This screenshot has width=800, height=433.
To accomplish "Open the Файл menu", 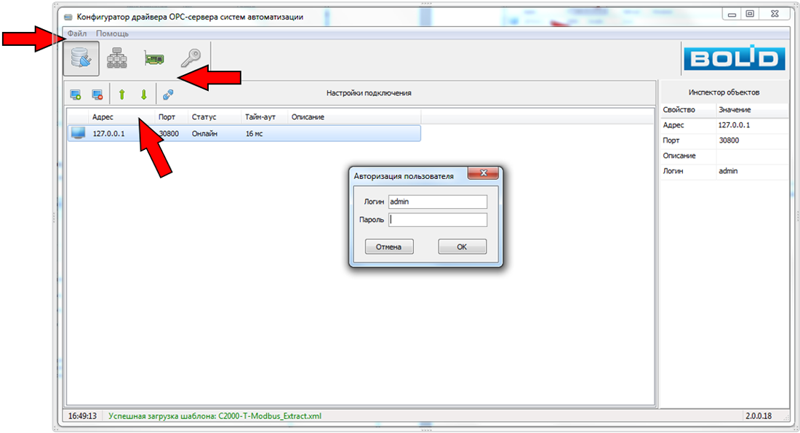I will (x=76, y=33).
